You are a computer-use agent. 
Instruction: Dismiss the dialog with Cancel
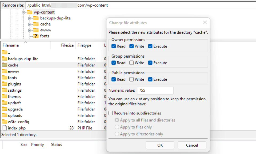(192, 145)
